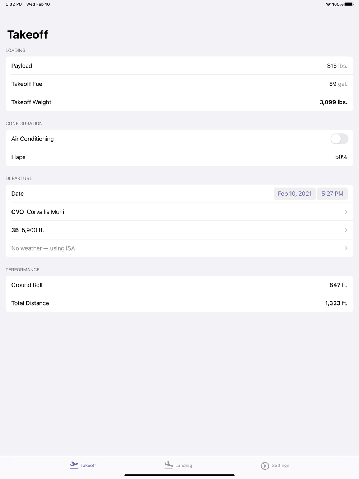Edit the Payload weight value
The width and height of the screenshot is (359, 479).
point(332,66)
